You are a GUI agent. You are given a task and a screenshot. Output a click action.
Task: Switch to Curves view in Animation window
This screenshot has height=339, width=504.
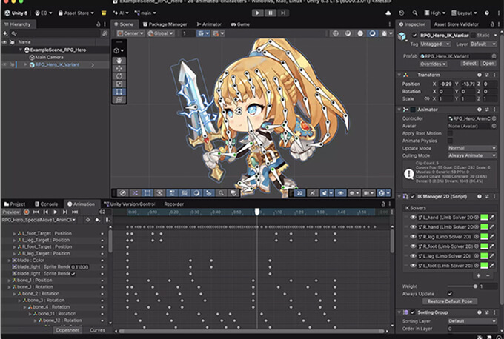pos(97,330)
